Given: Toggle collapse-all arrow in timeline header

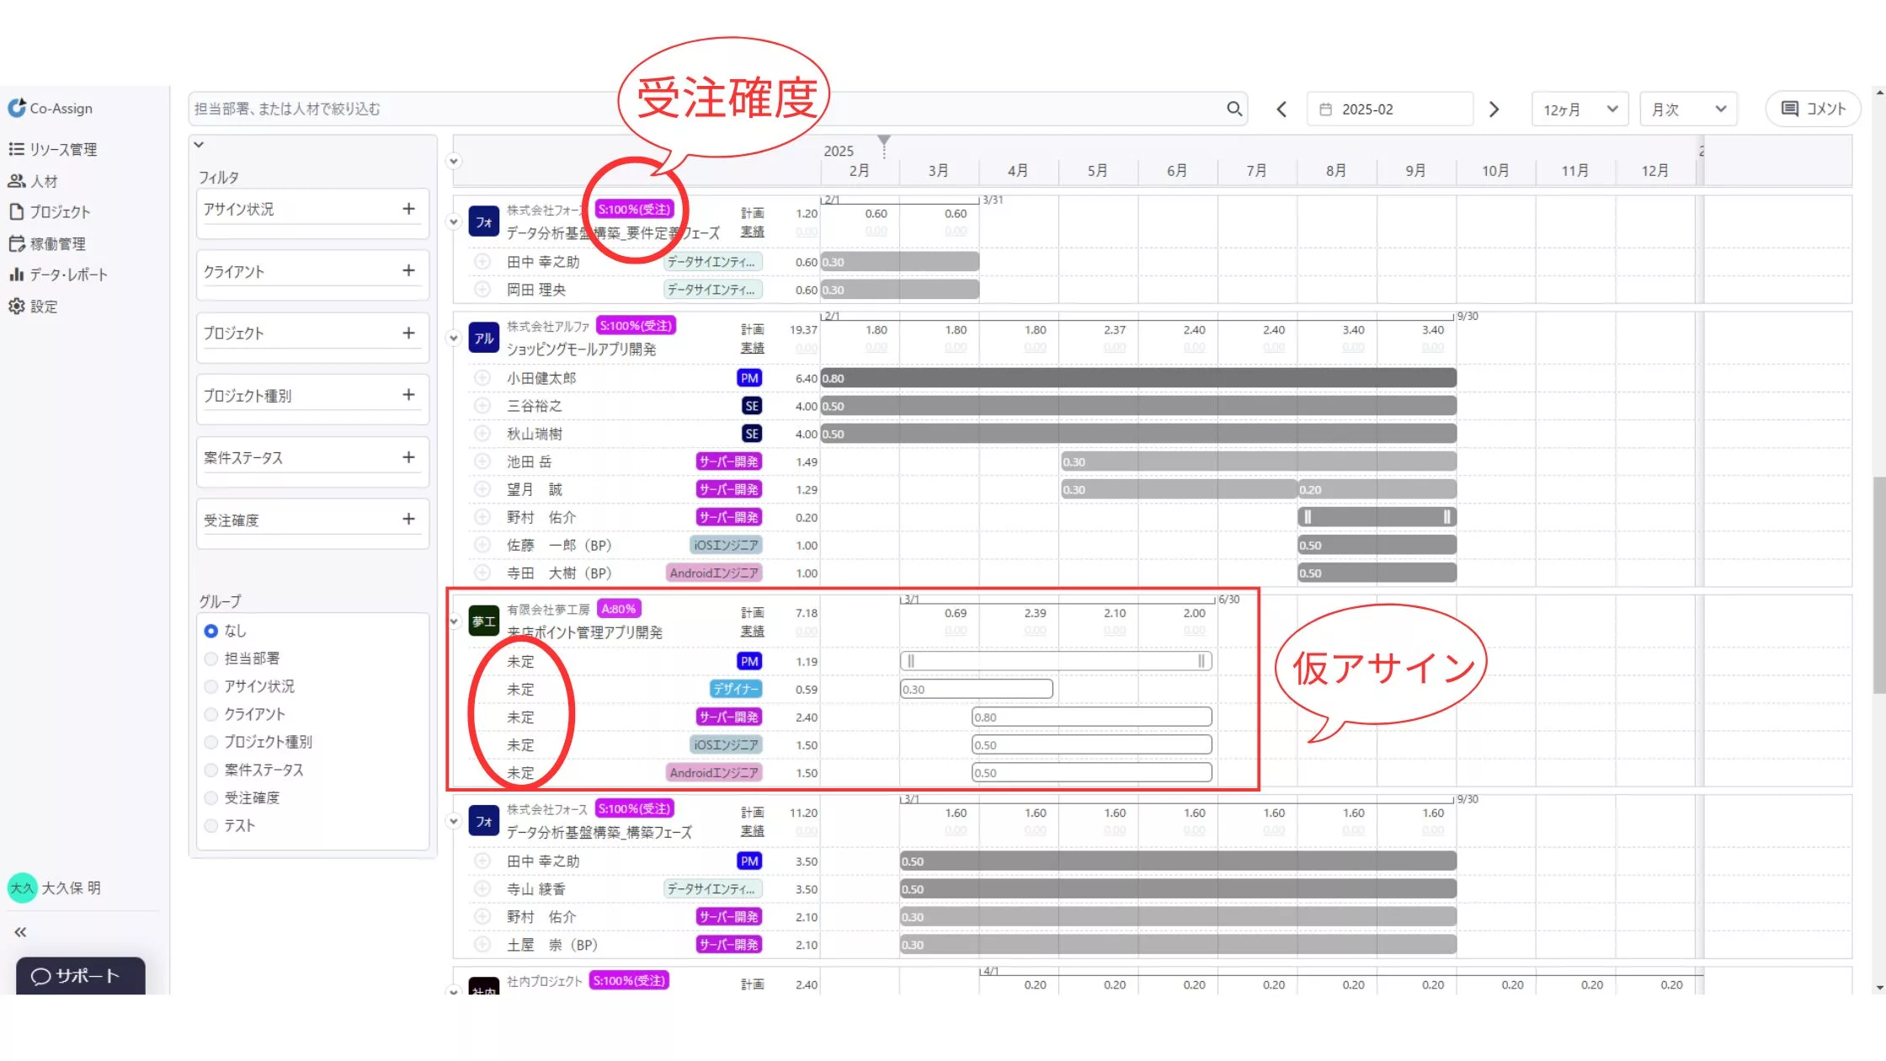Looking at the screenshot, I should [x=453, y=161].
